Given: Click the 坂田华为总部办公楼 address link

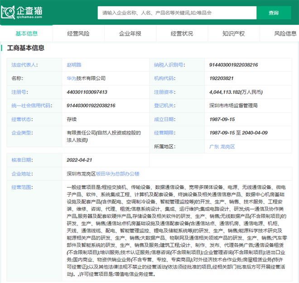Looking at the screenshot, I should tap(117, 174).
